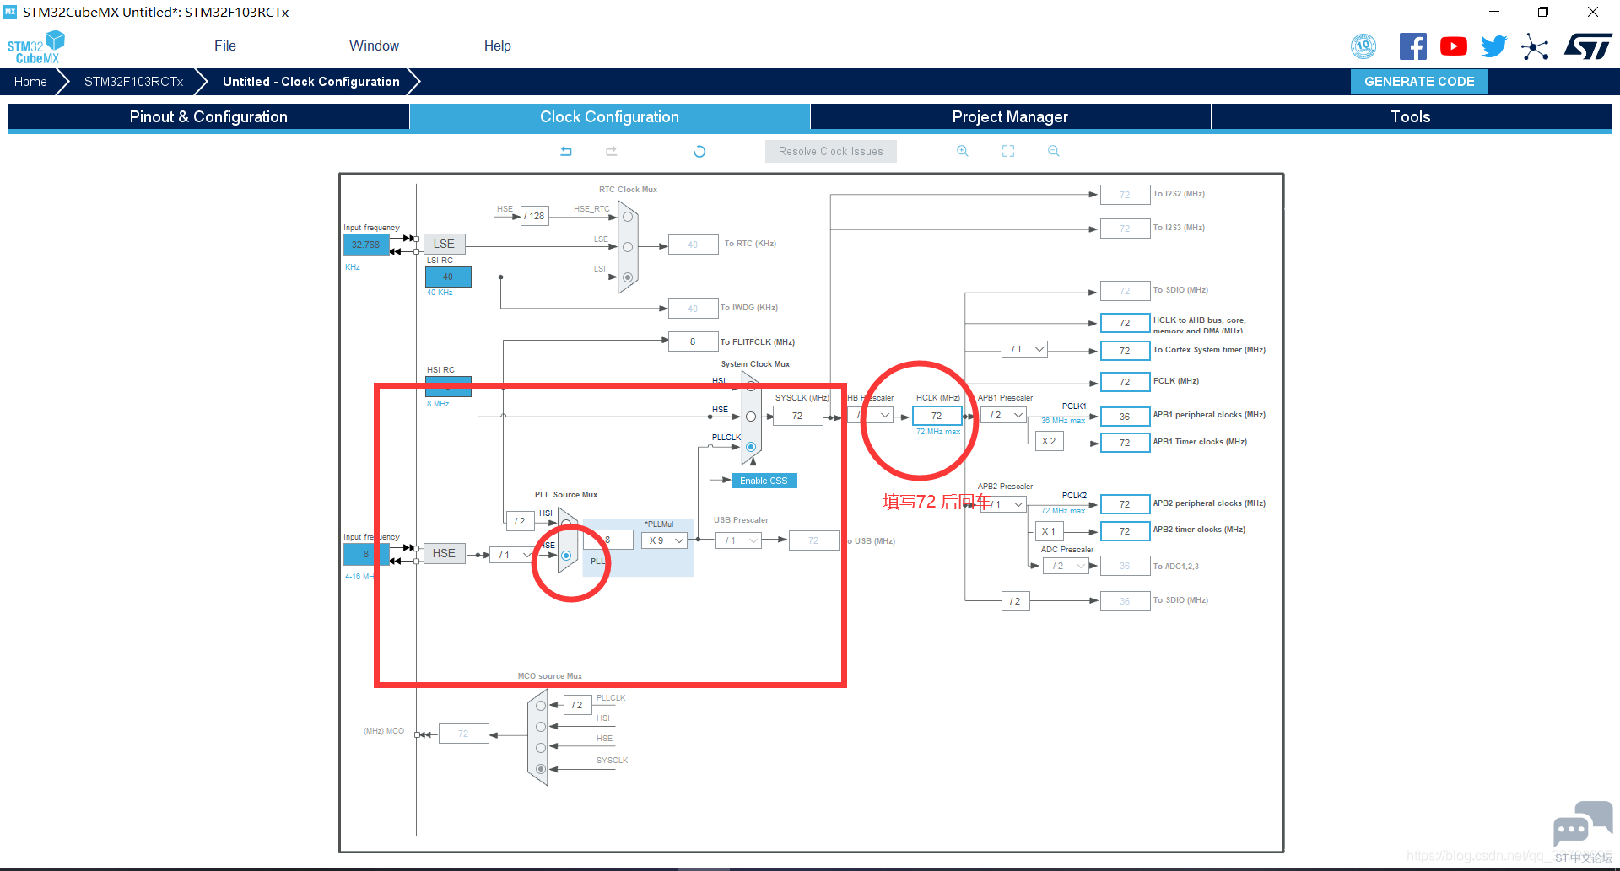Select LSE in the RTC Clock Mux
This screenshot has height=871, width=1620.
[628, 247]
